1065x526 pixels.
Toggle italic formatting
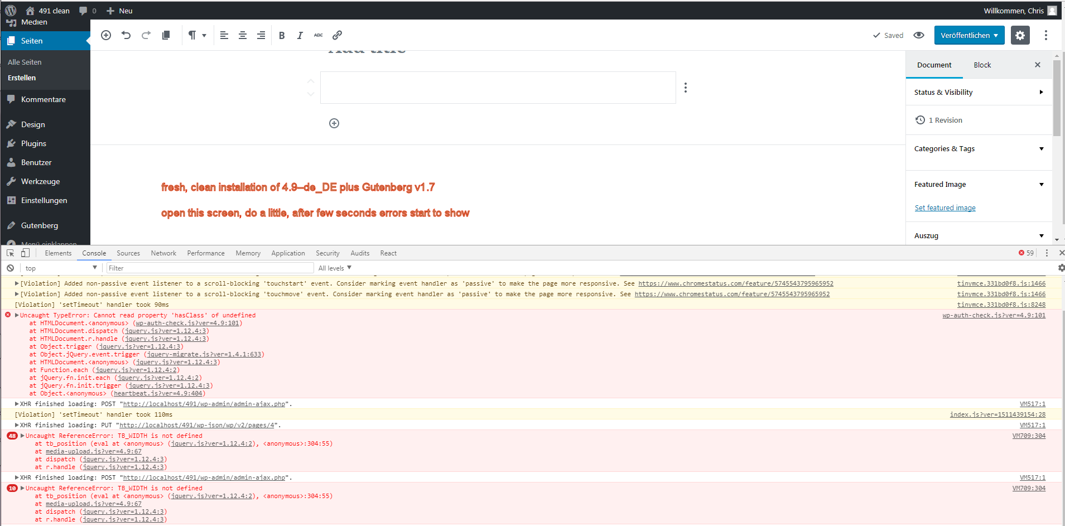(x=300, y=35)
